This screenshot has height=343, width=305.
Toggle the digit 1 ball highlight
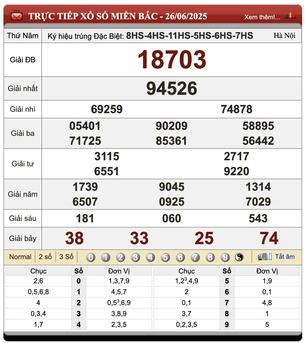[x=105, y=257]
